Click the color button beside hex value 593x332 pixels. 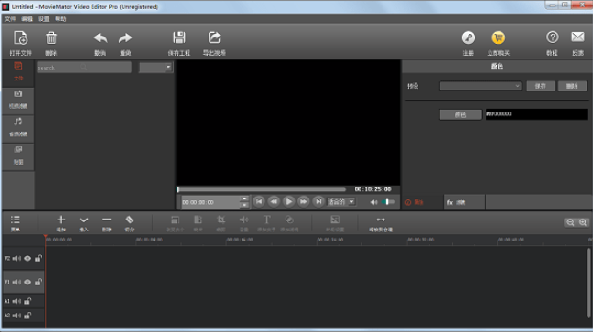[x=460, y=114]
